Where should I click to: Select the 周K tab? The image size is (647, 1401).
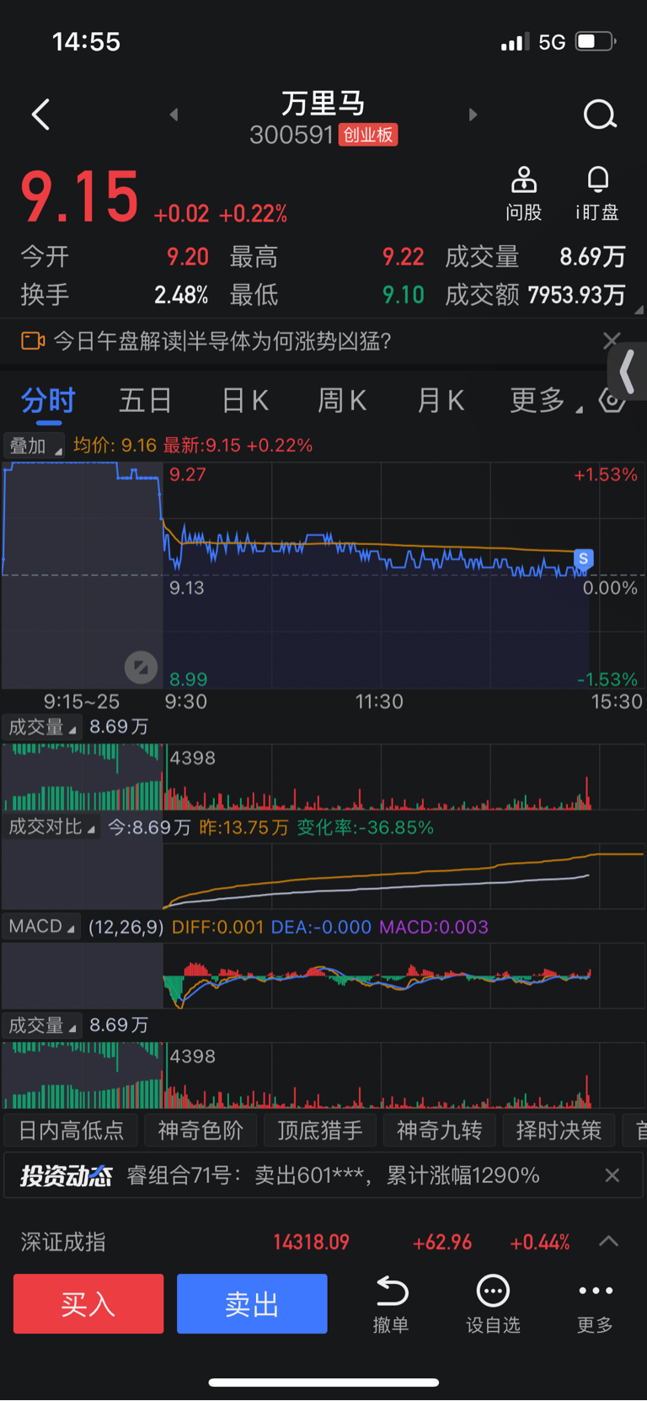coord(341,400)
